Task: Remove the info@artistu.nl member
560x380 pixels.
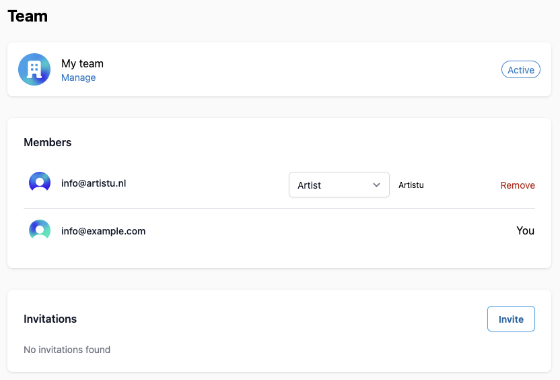Action: 517,185
